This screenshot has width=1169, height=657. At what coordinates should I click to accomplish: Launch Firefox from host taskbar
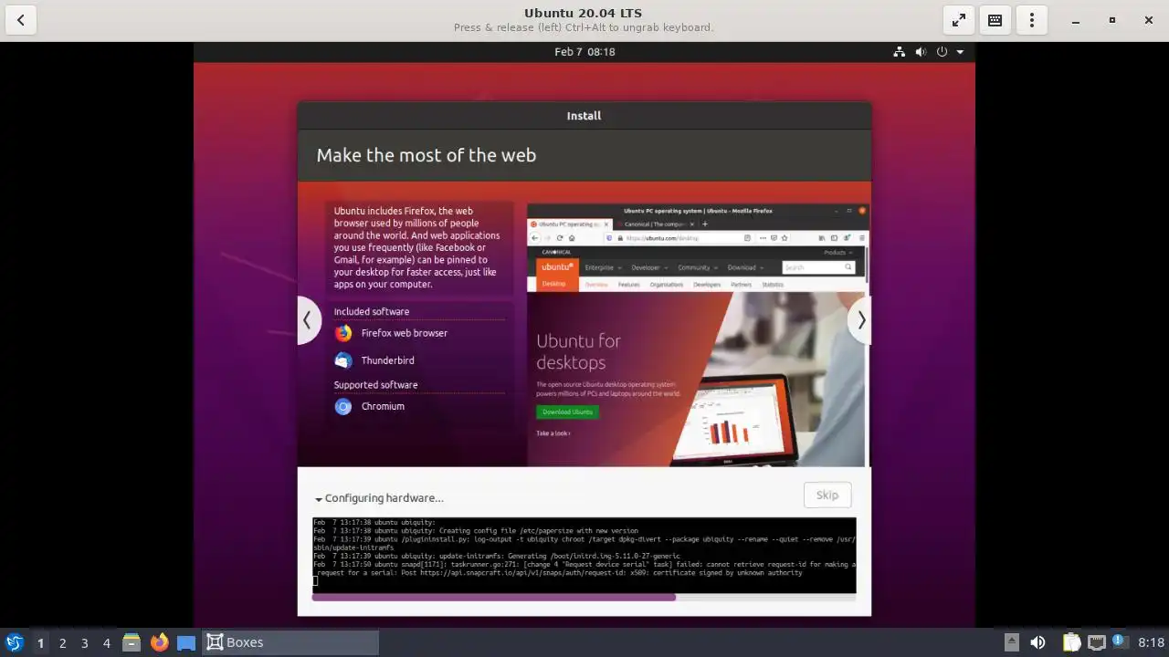click(159, 642)
